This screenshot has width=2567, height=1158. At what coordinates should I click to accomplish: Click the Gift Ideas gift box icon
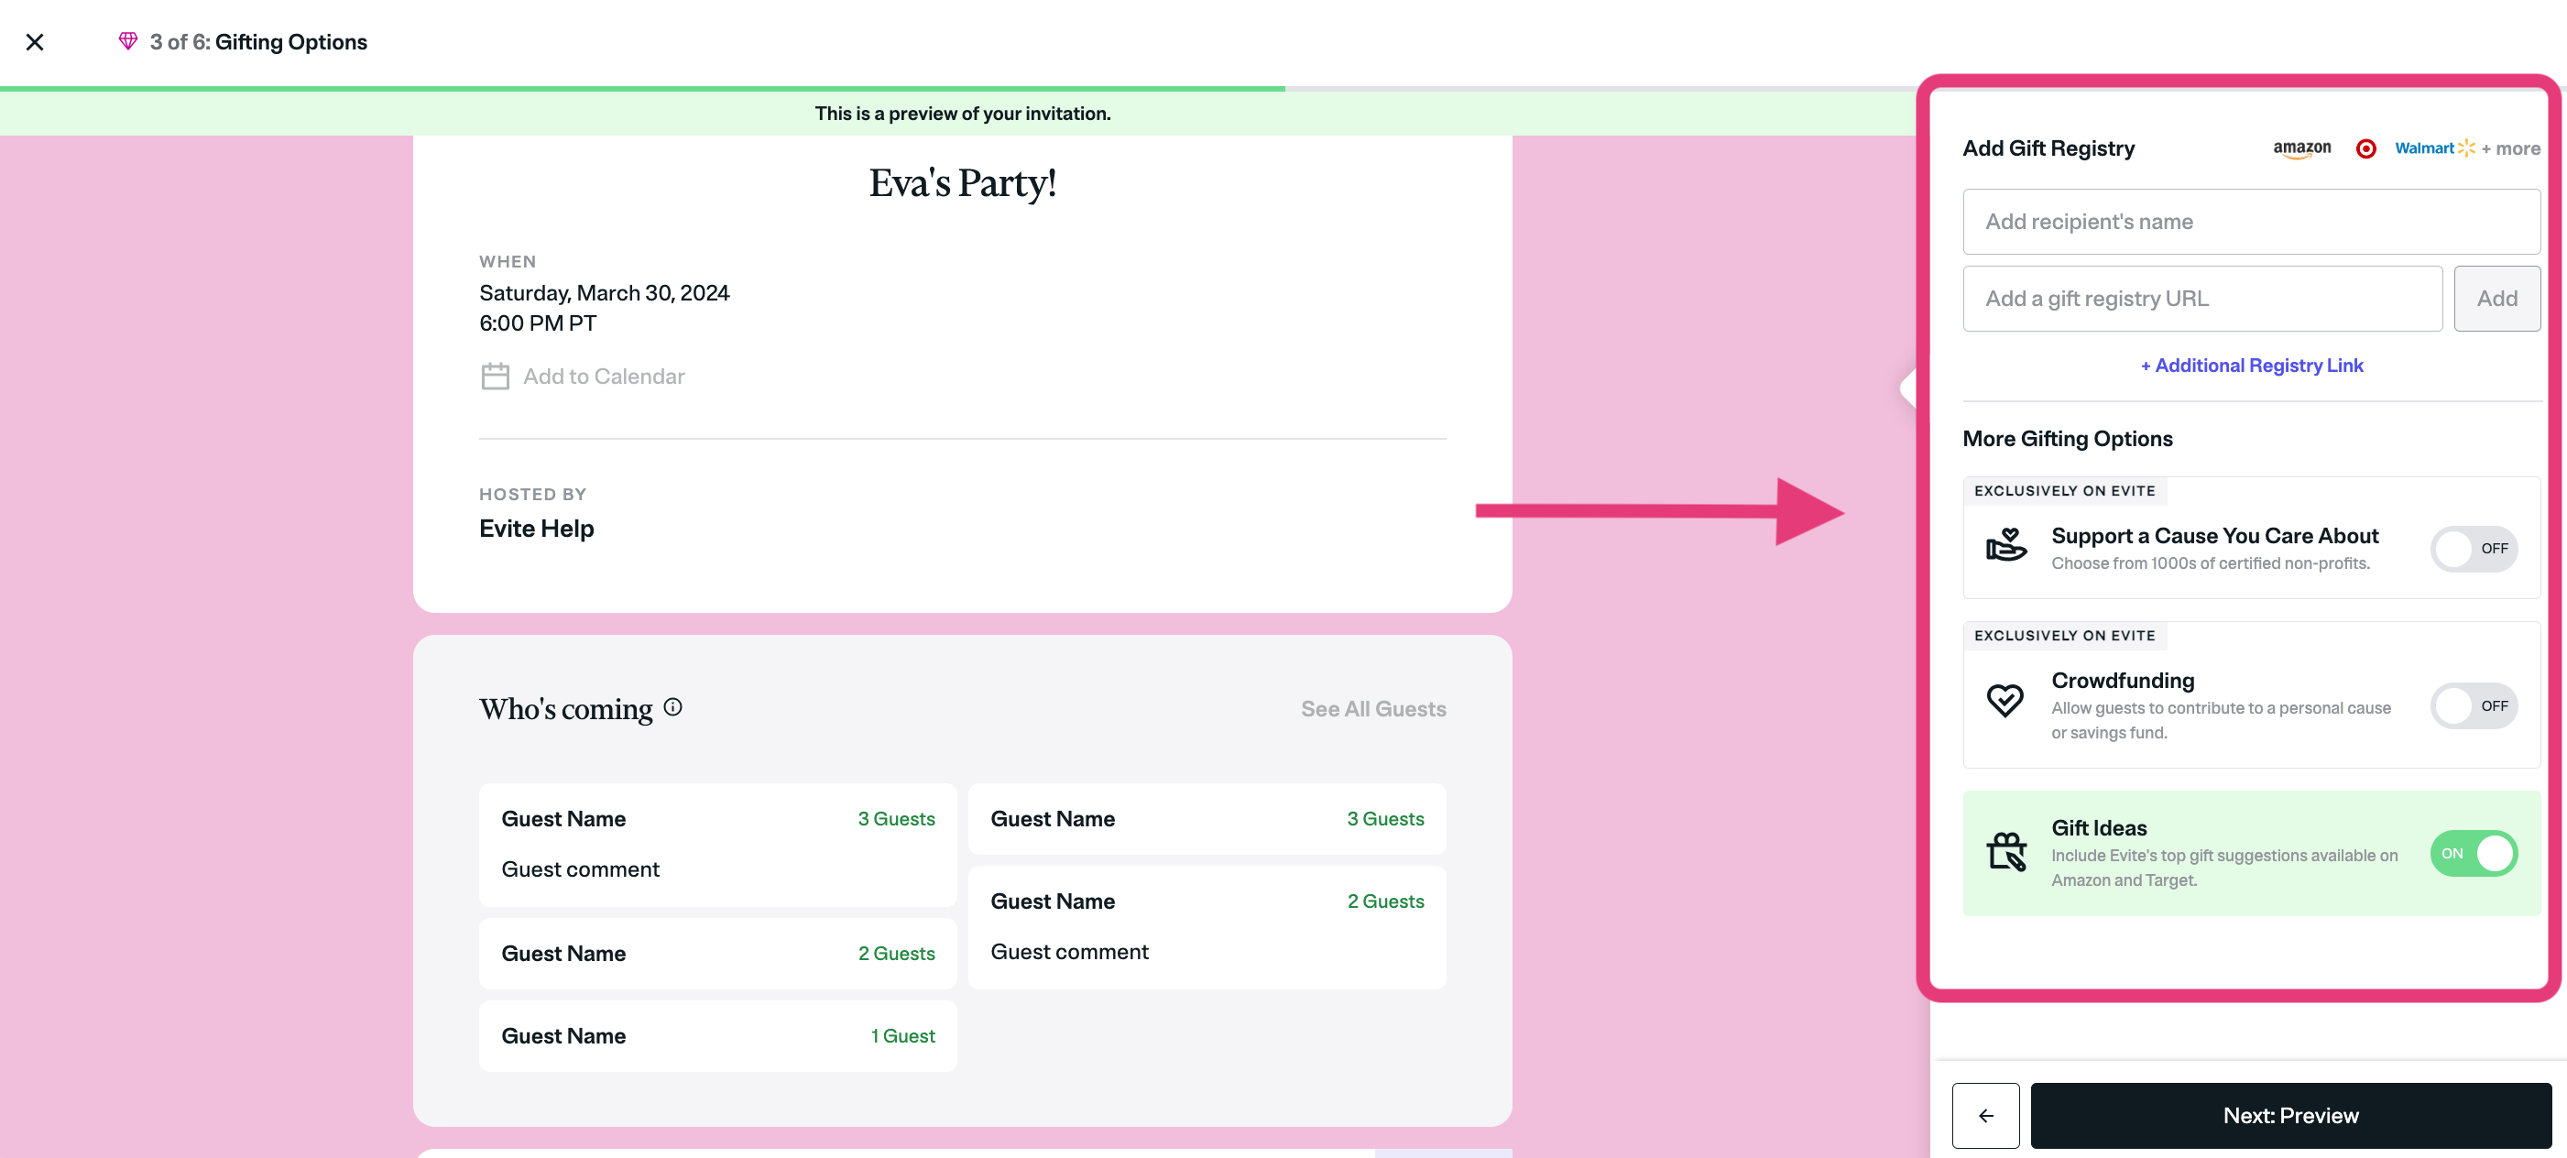pos(2006,852)
